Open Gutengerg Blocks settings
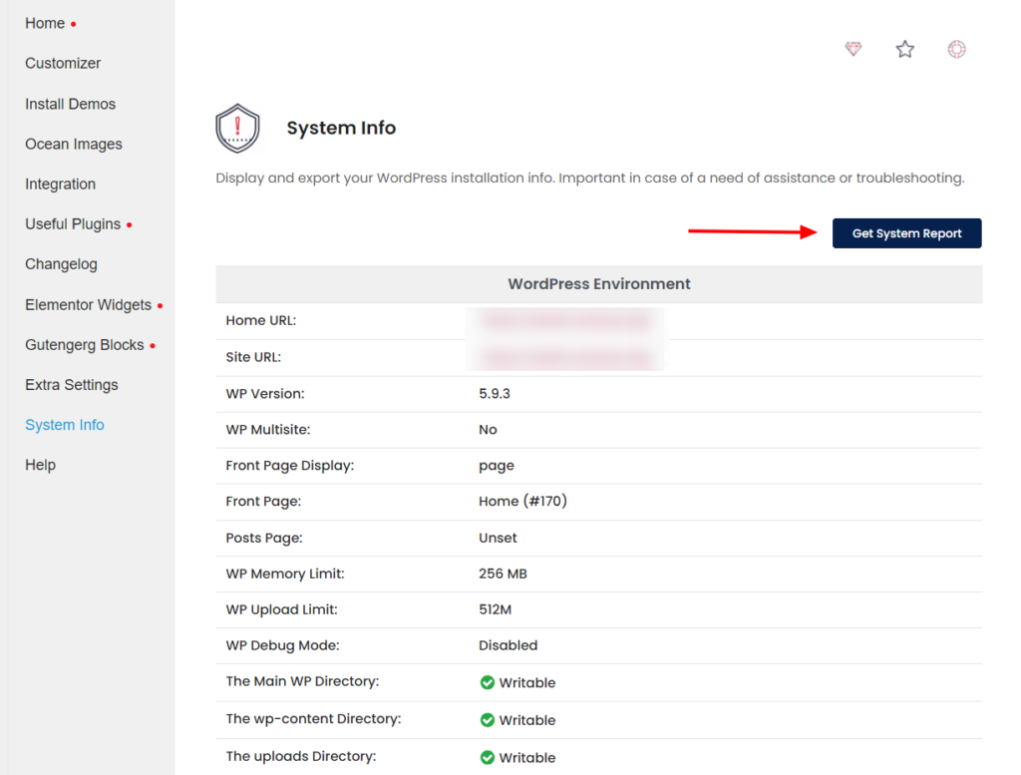Image resolution: width=1021 pixels, height=775 pixels. click(x=85, y=344)
